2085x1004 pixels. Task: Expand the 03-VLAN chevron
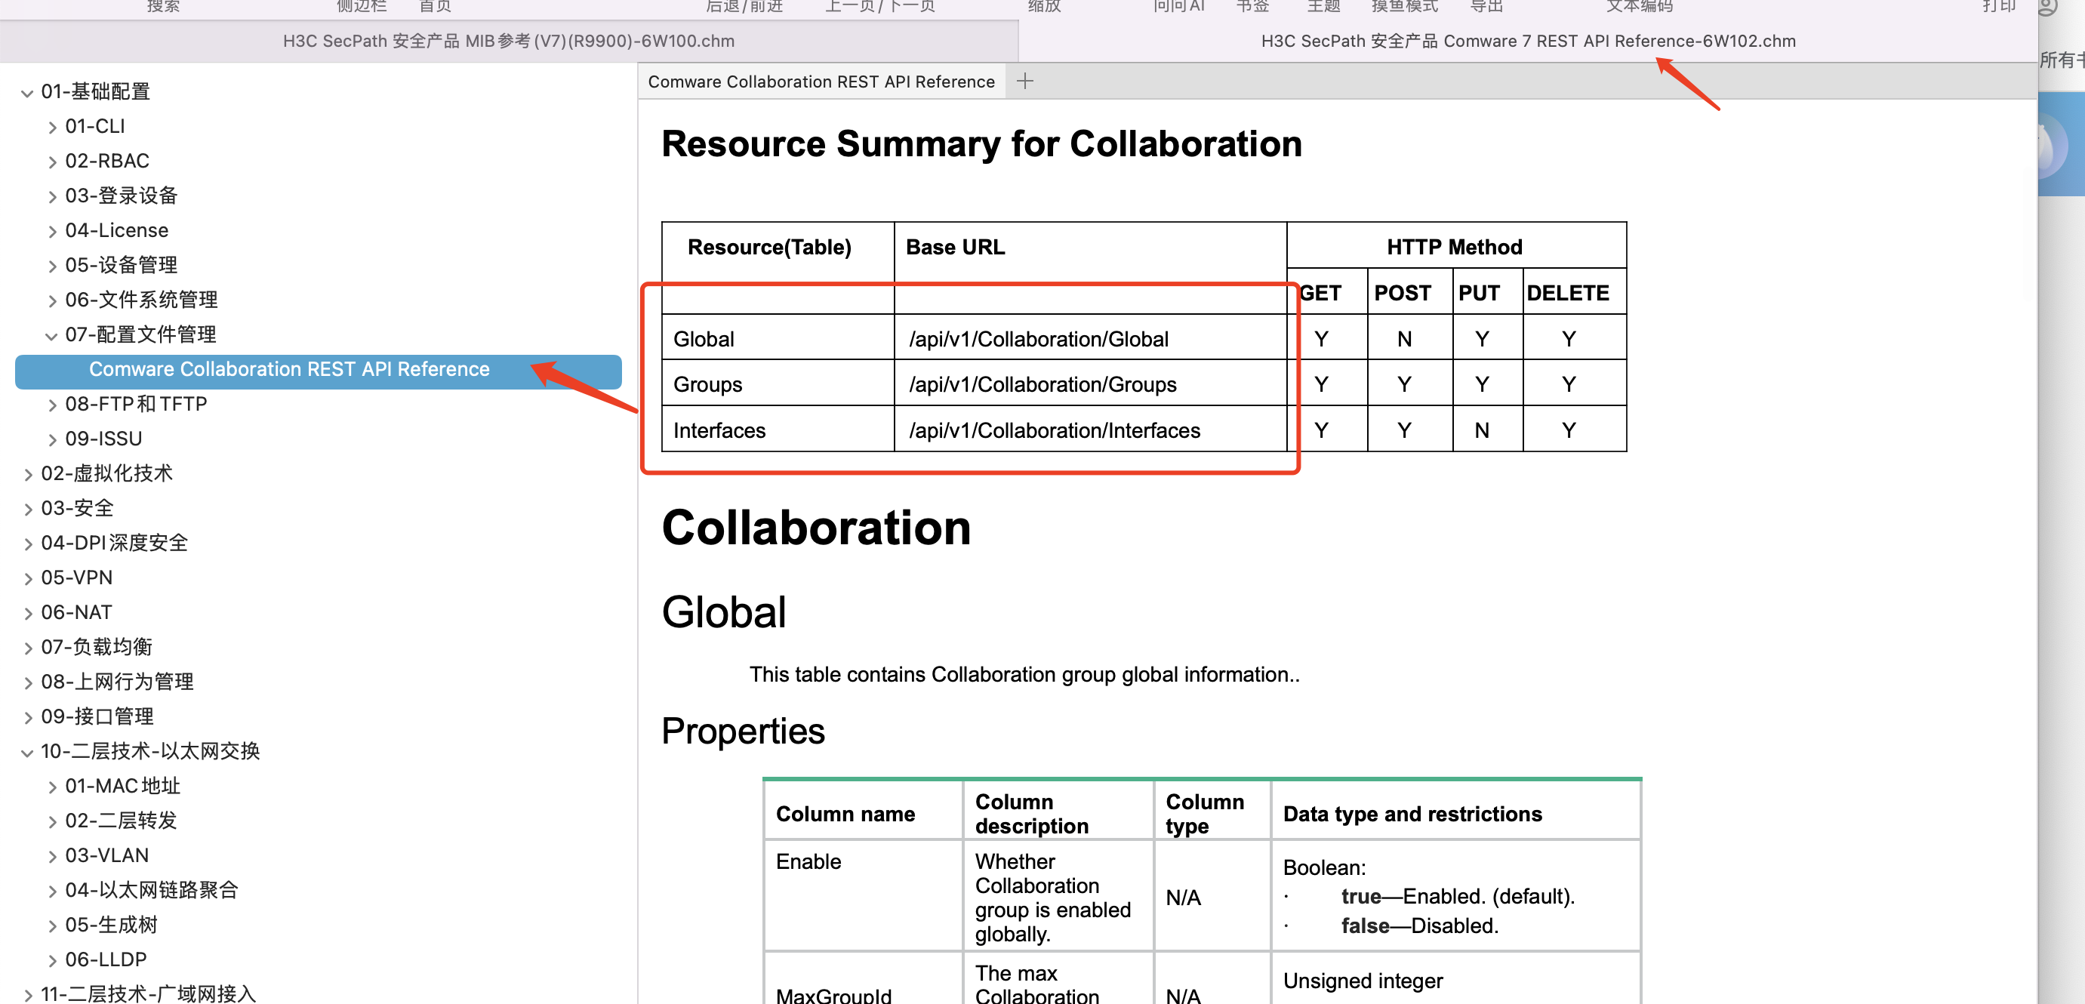pyautogui.click(x=52, y=857)
